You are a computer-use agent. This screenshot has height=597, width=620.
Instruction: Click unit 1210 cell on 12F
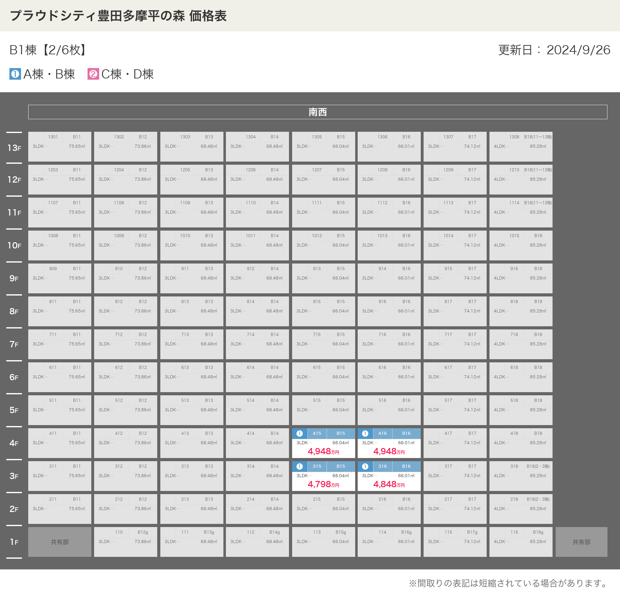(x=521, y=180)
